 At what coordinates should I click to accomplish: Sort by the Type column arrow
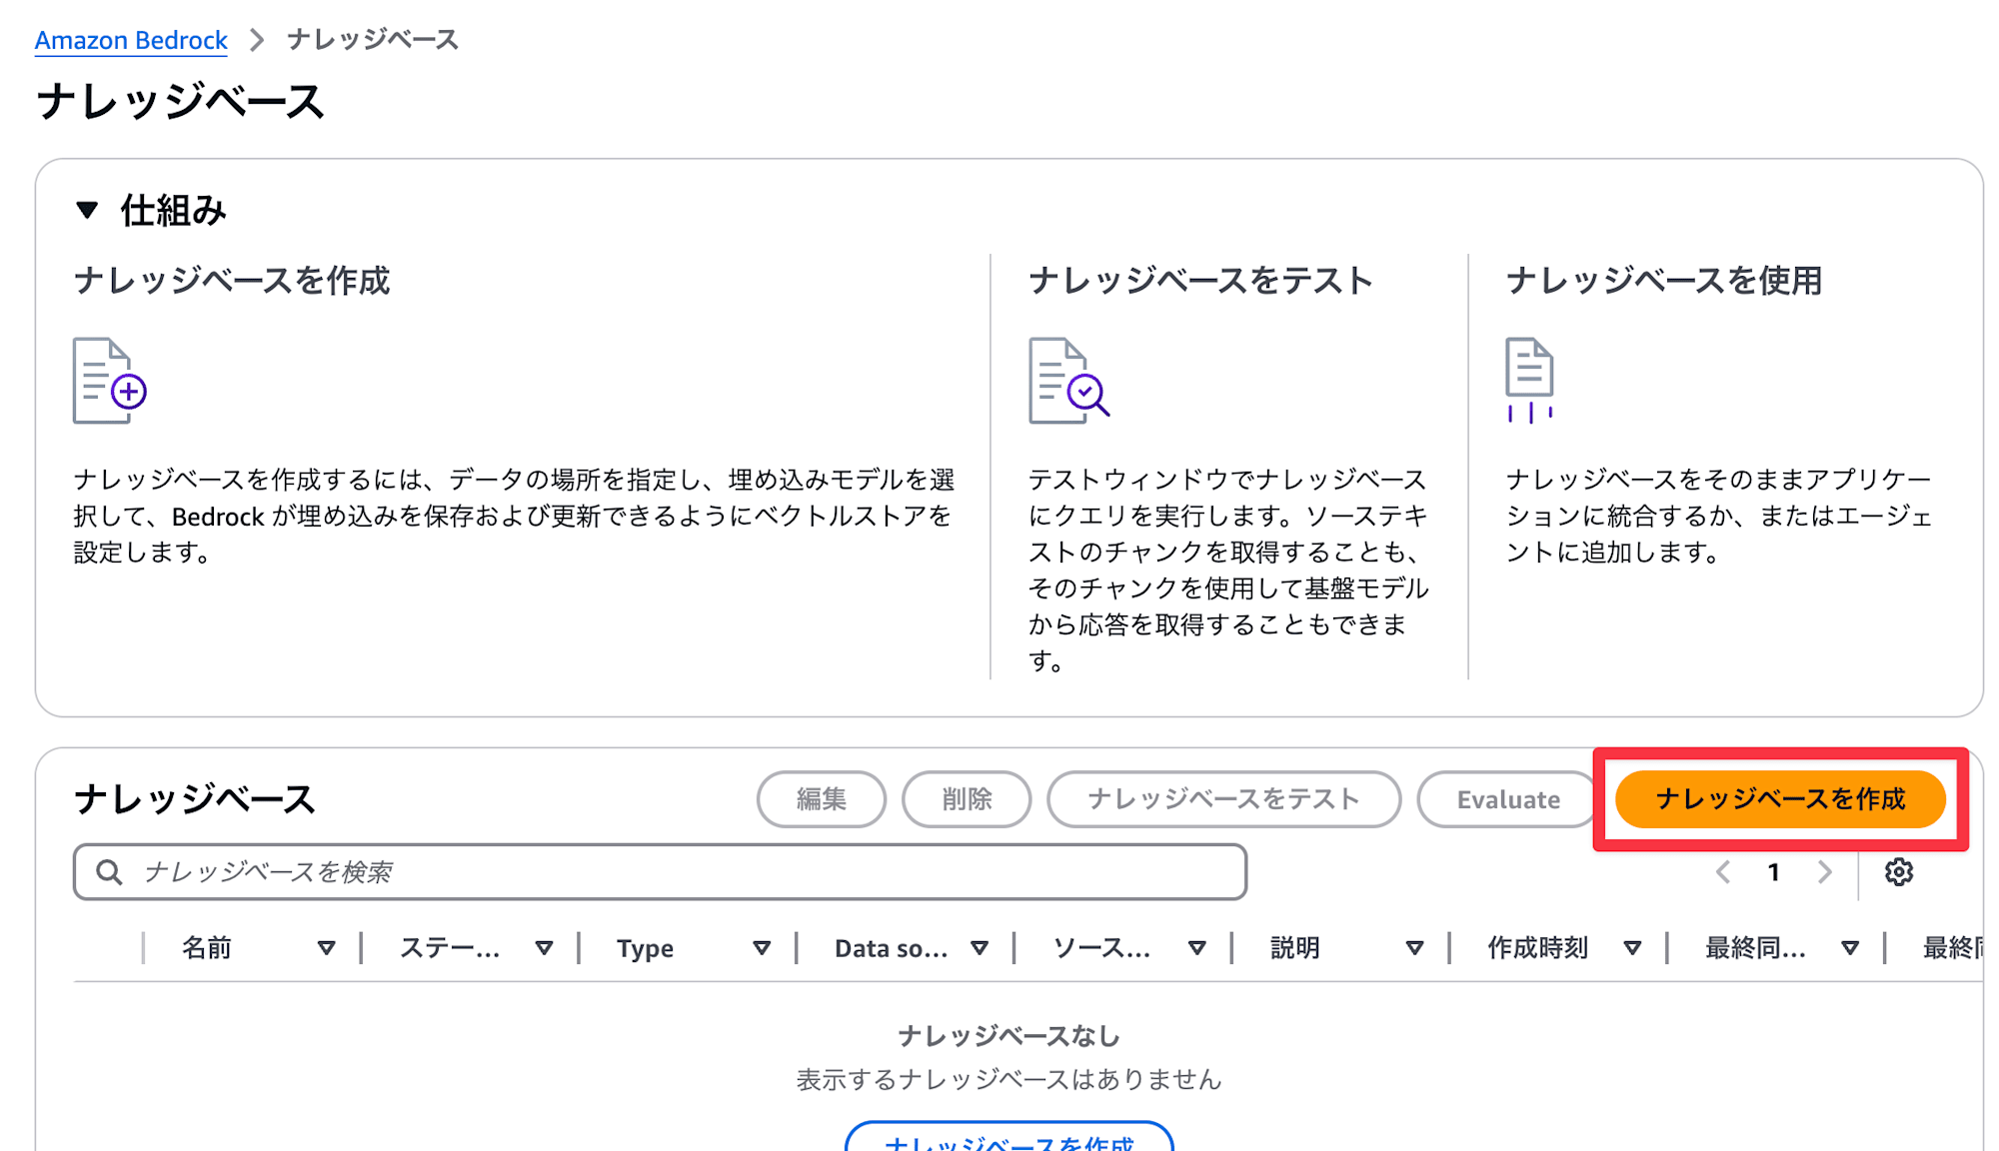pos(762,948)
